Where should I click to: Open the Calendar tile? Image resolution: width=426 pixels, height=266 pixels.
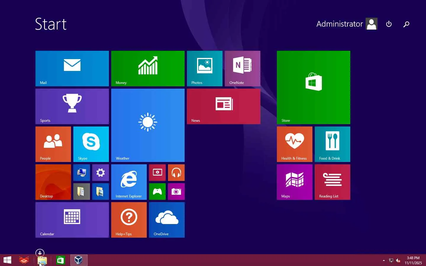click(72, 220)
